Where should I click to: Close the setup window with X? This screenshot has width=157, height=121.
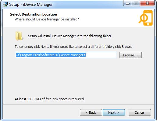(147, 3)
